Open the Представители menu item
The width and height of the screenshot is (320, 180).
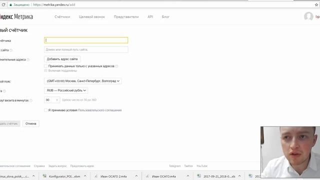point(126,16)
